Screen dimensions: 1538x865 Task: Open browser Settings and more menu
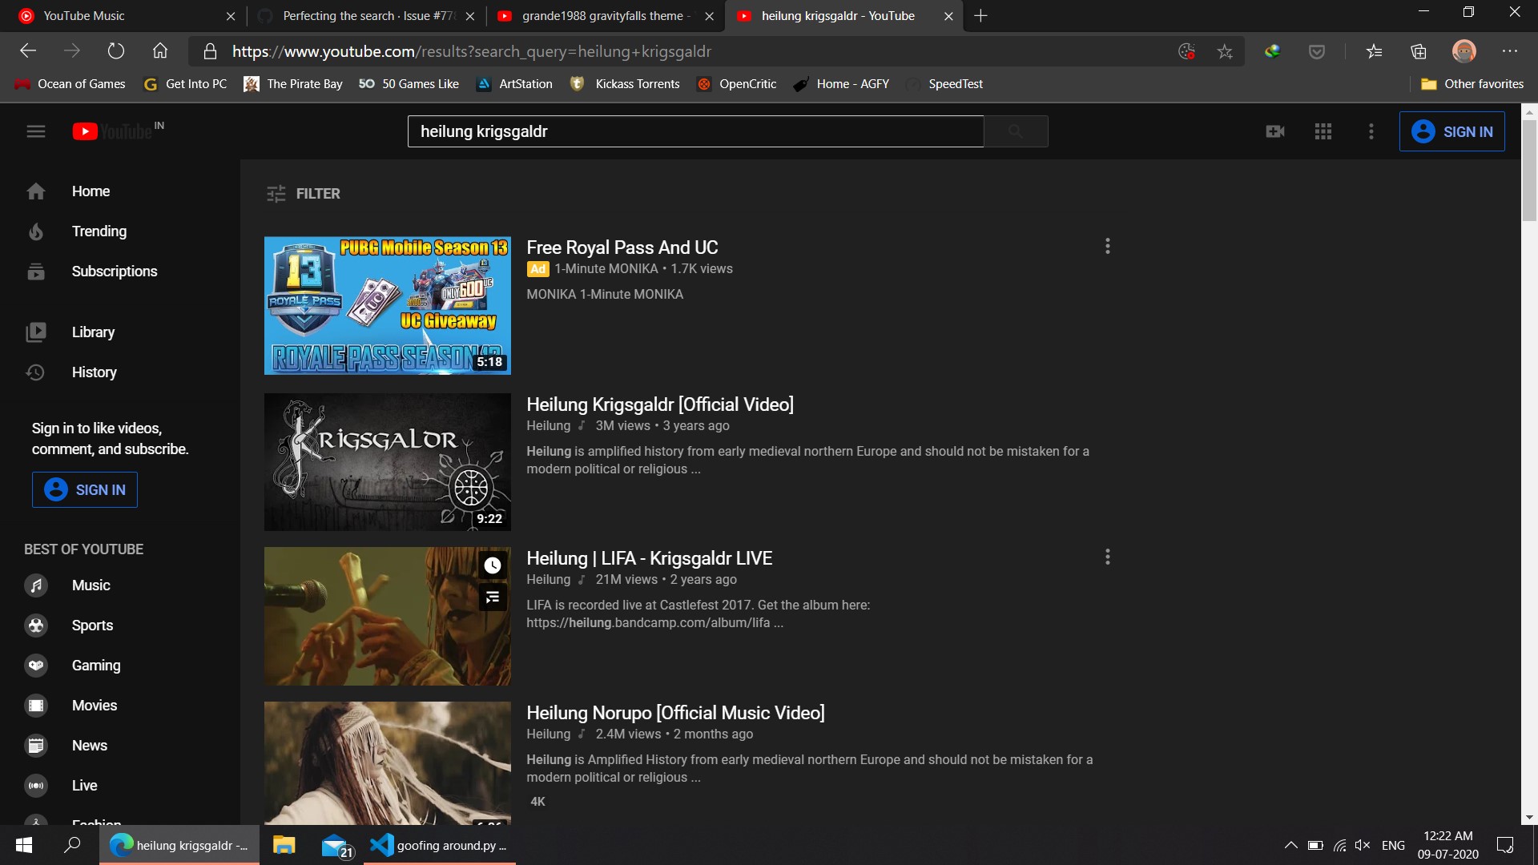coord(1510,51)
